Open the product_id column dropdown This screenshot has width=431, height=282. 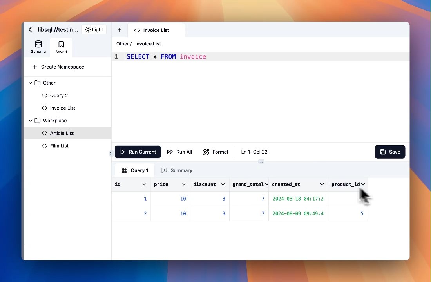tap(363, 184)
